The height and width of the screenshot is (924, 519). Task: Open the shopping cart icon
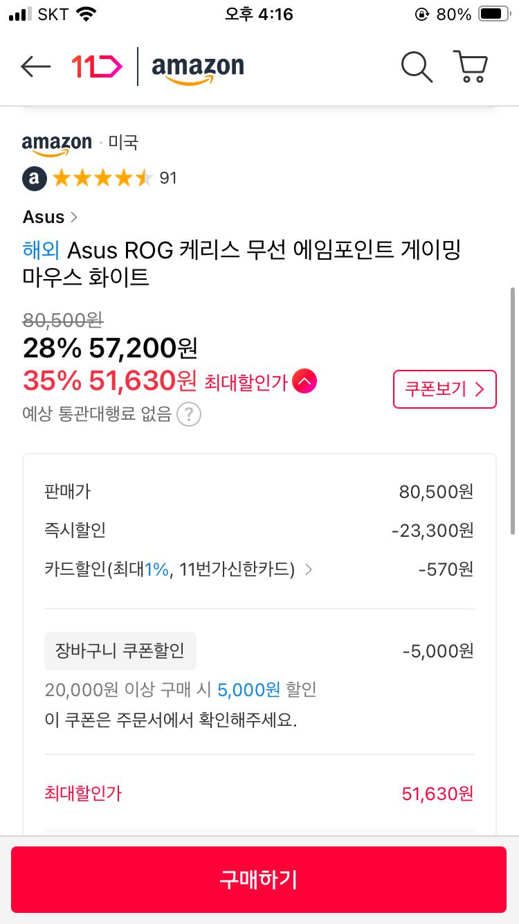tap(471, 66)
